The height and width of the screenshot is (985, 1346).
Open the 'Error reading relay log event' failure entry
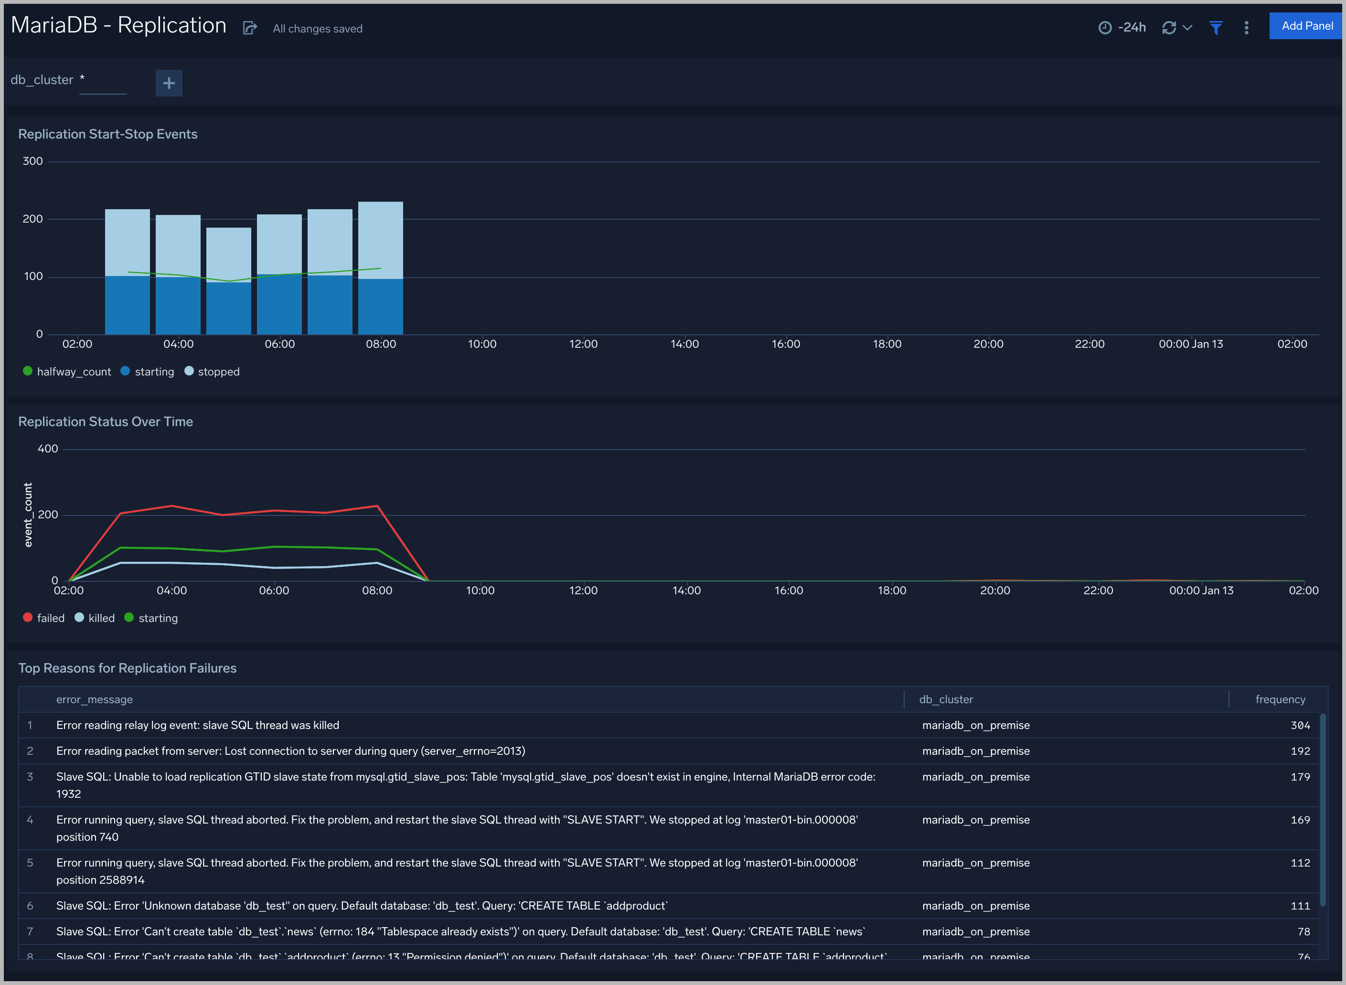pyautogui.click(x=197, y=725)
